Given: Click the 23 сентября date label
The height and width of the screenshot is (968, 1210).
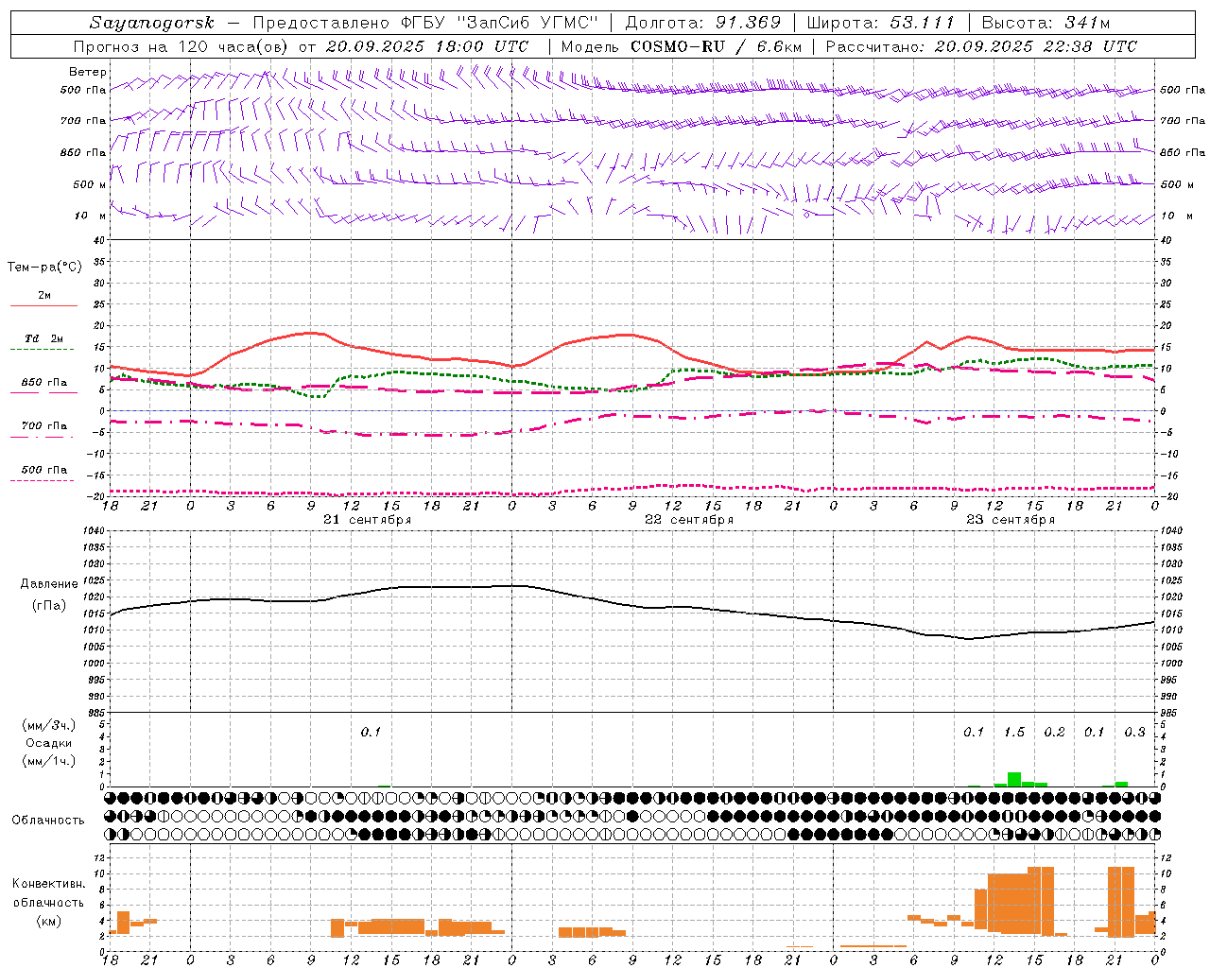Looking at the screenshot, I should coord(1011,520).
